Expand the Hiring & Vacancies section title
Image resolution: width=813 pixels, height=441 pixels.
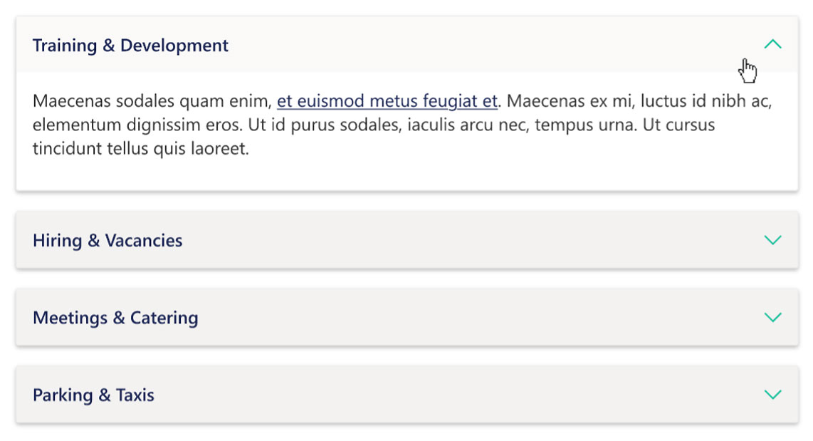click(107, 241)
